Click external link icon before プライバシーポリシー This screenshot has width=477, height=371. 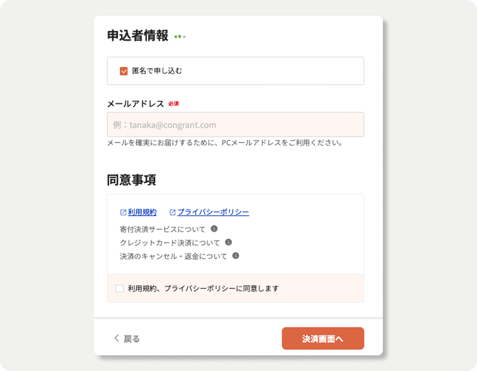[x=173, y=212]
